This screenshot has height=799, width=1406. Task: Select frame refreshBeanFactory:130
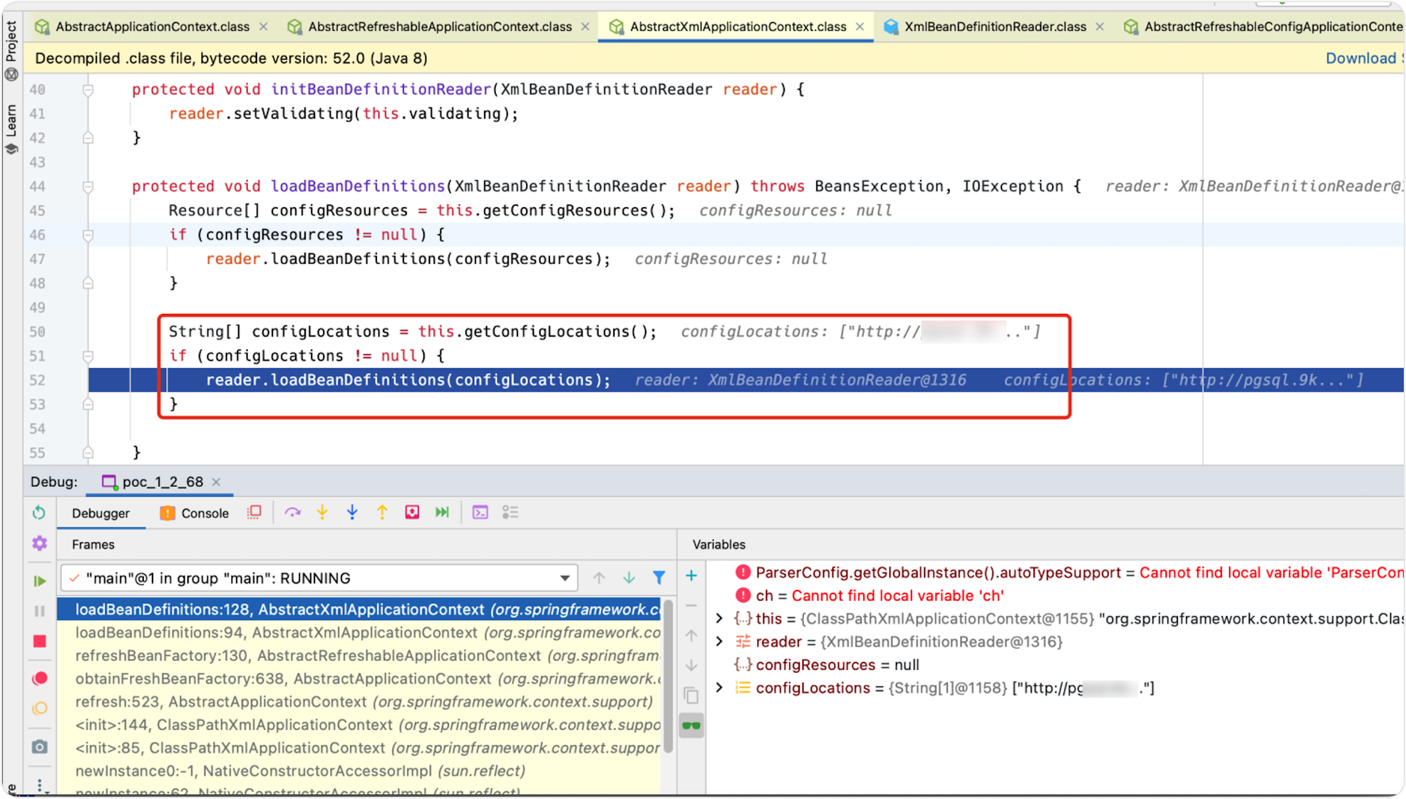tap(359, 656)
